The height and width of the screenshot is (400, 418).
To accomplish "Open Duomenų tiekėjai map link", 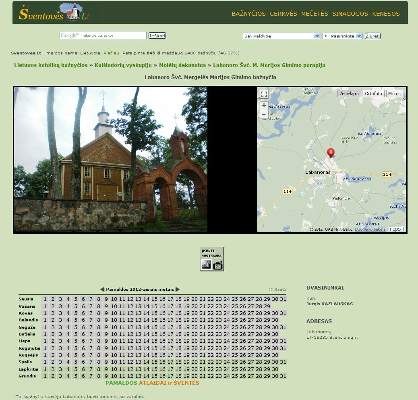I will [370, 229].
